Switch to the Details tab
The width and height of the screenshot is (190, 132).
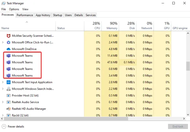pyautogui.click(x=79, y=15)
